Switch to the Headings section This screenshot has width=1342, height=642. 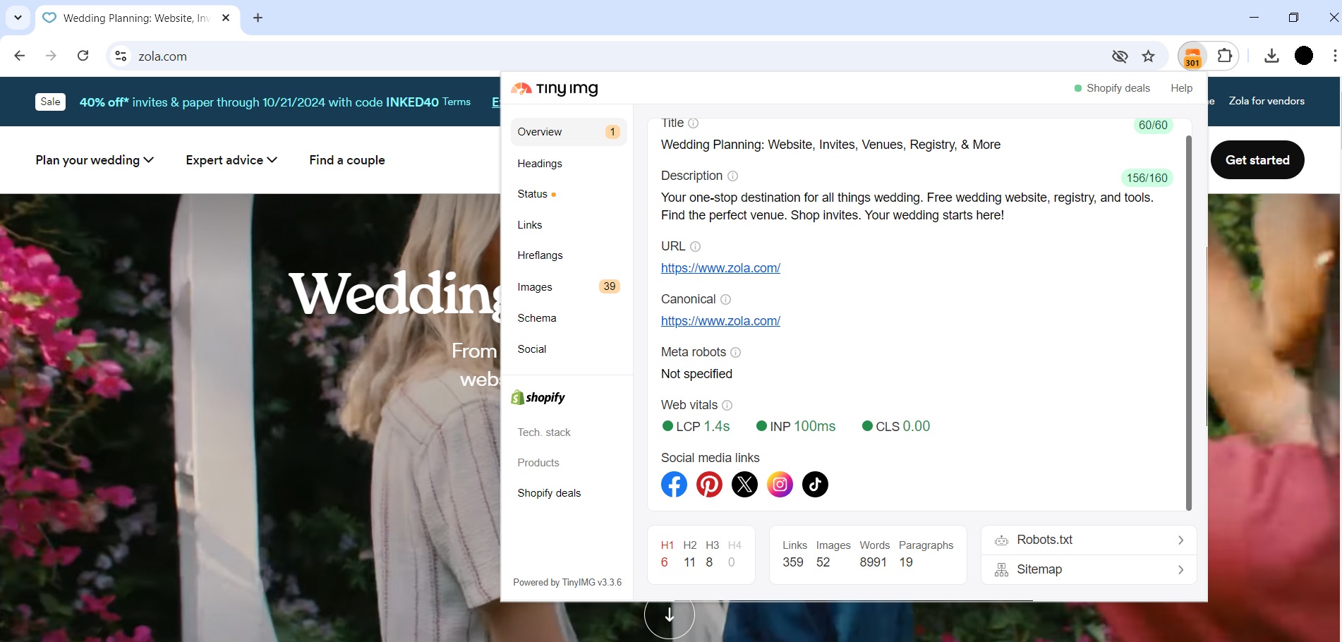coord(539,163)
